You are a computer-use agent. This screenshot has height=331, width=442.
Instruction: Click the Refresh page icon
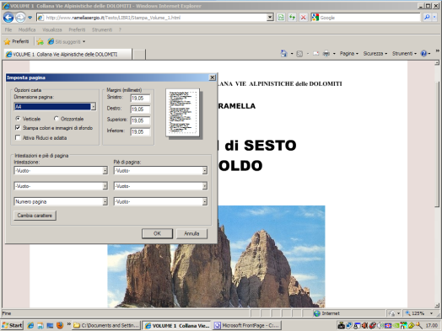(292, 18)
